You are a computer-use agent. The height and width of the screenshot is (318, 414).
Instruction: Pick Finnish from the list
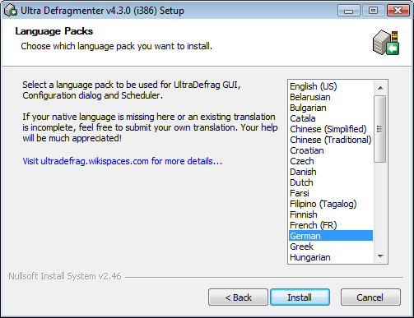[x=331, y=214]
